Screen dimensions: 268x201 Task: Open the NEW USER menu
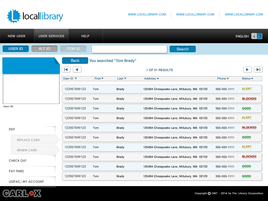pos(17,36)
